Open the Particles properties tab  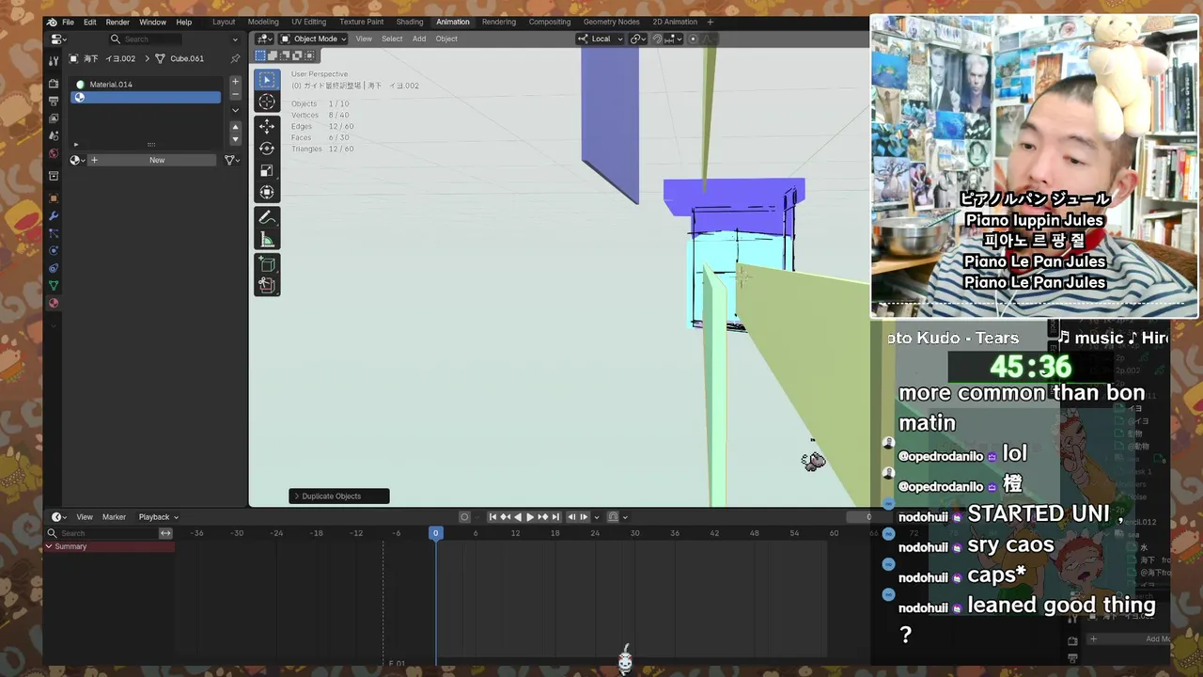(x=54, y=233)
